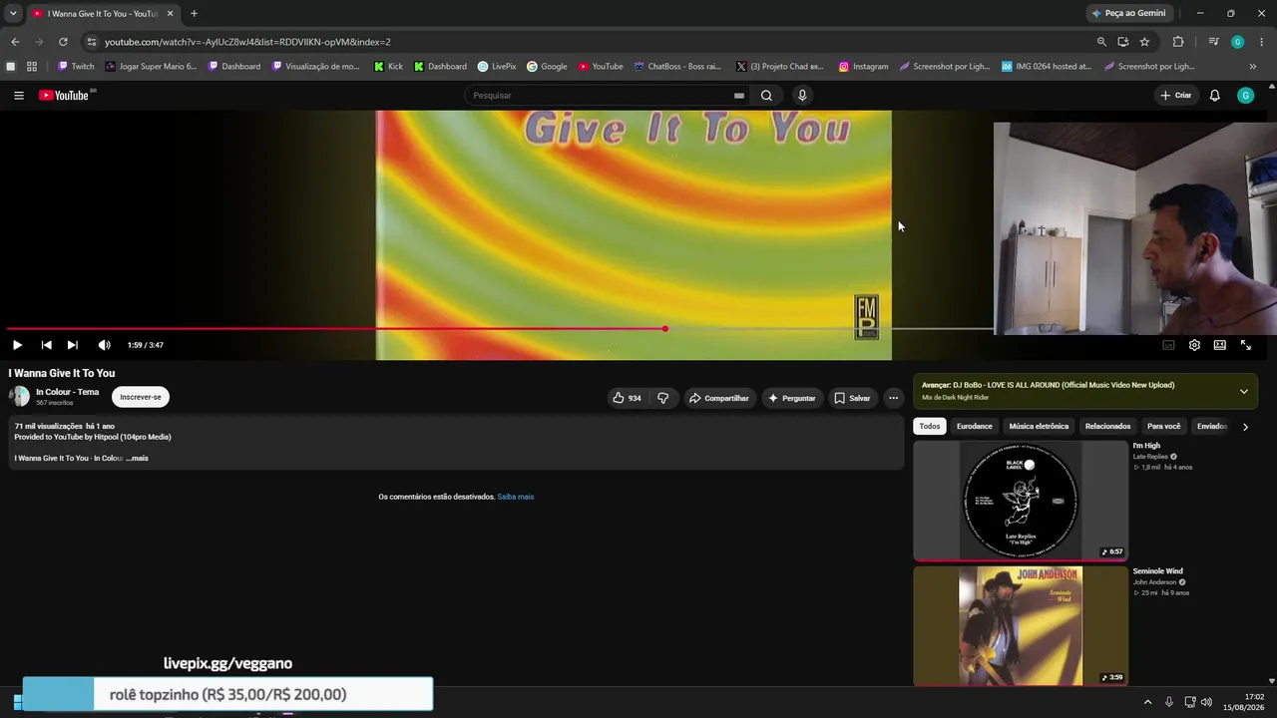The image size is (1277, 718).
Task: Show hidden system tray icons
Action: (x=1147, y=702)
